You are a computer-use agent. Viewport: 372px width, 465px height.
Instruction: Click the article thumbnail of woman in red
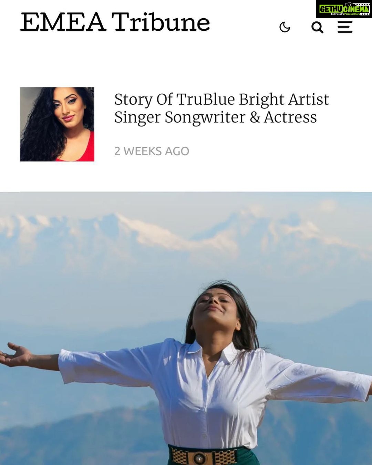tap(57, 124)
